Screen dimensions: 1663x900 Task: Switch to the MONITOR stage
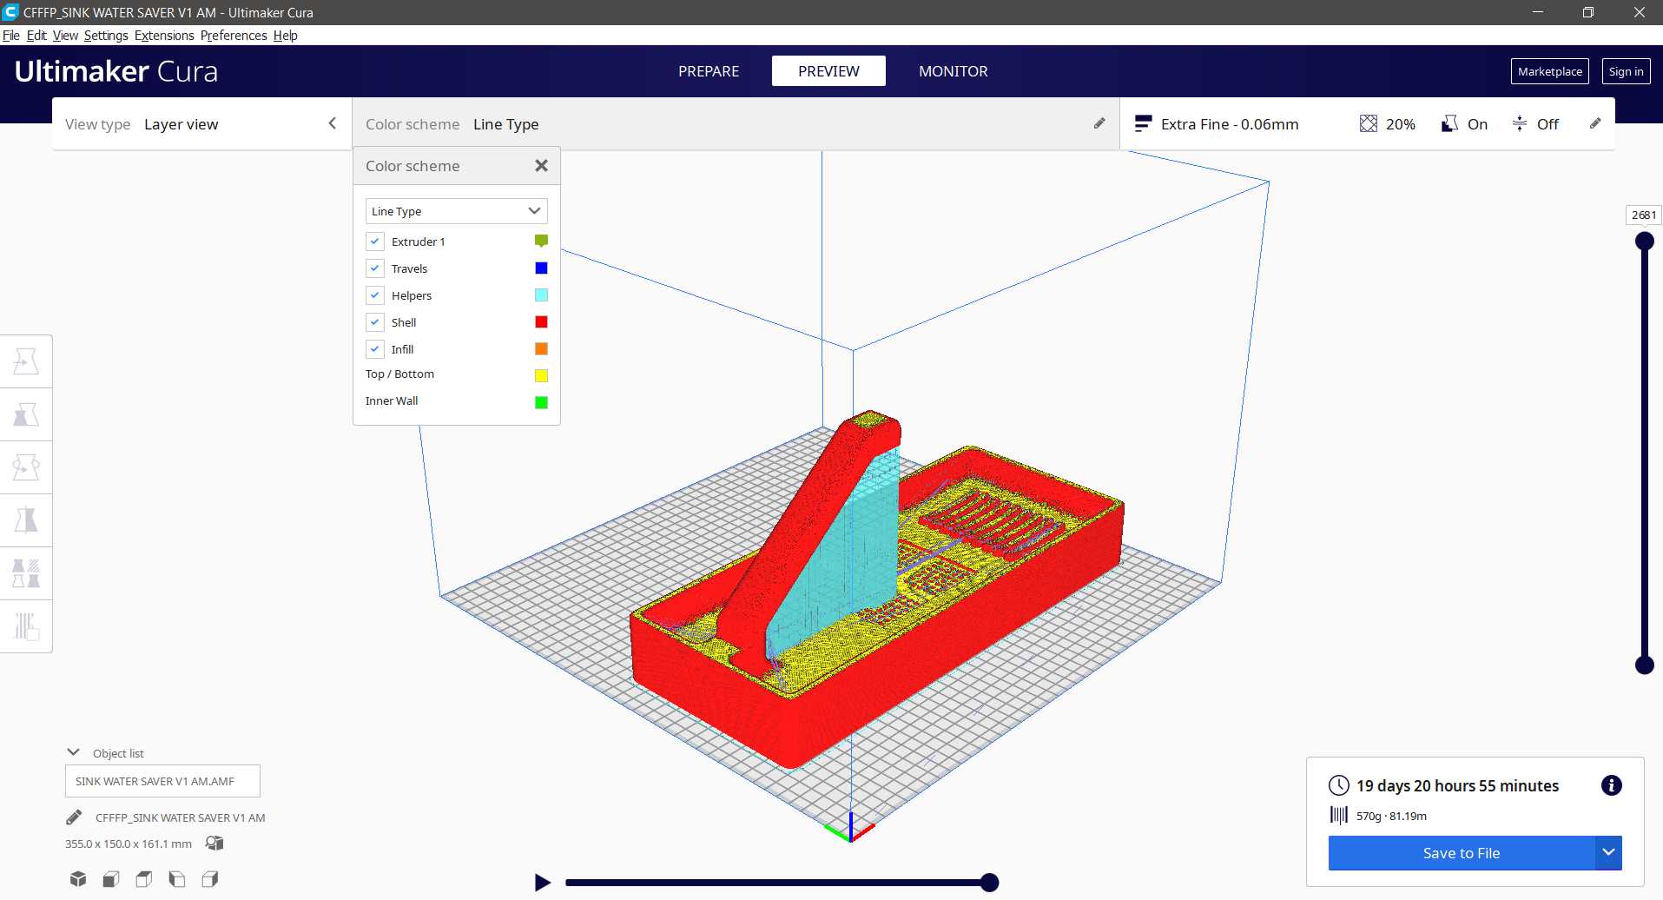pos(954,71)
